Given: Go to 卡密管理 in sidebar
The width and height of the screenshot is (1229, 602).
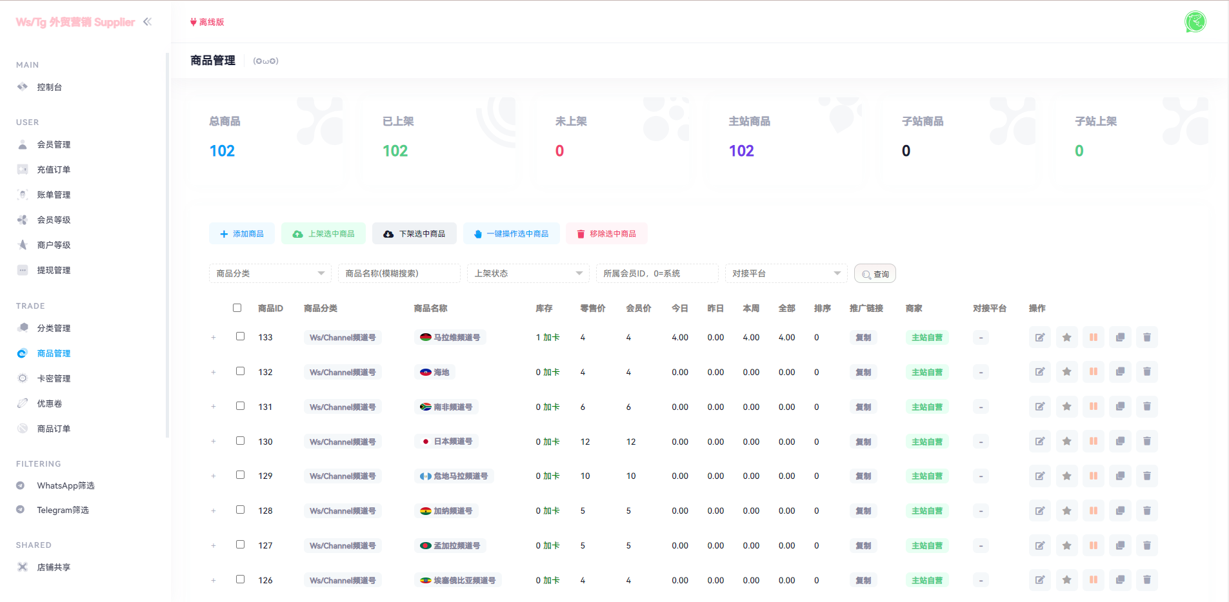Looking at the screenshot, I should pos(54,378).
